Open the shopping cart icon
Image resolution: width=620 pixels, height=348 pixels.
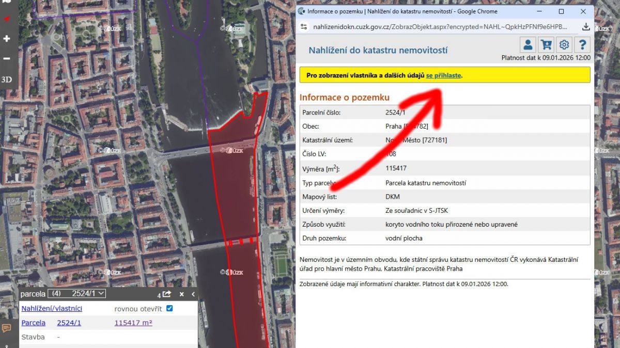point(546,44)
